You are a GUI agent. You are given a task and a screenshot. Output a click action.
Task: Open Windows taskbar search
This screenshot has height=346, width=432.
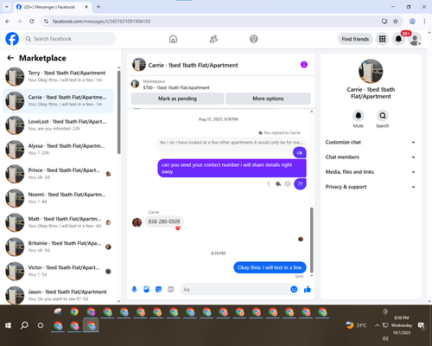[24, 325]
